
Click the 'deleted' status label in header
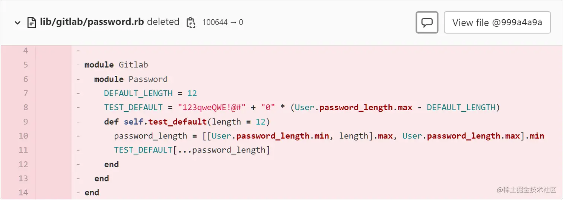click(163, 22)
